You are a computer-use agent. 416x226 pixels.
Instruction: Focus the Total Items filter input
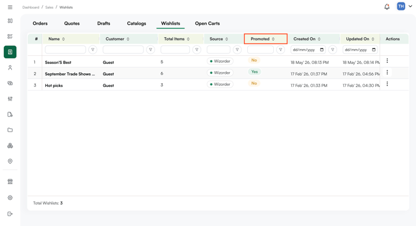pos(175,50)
